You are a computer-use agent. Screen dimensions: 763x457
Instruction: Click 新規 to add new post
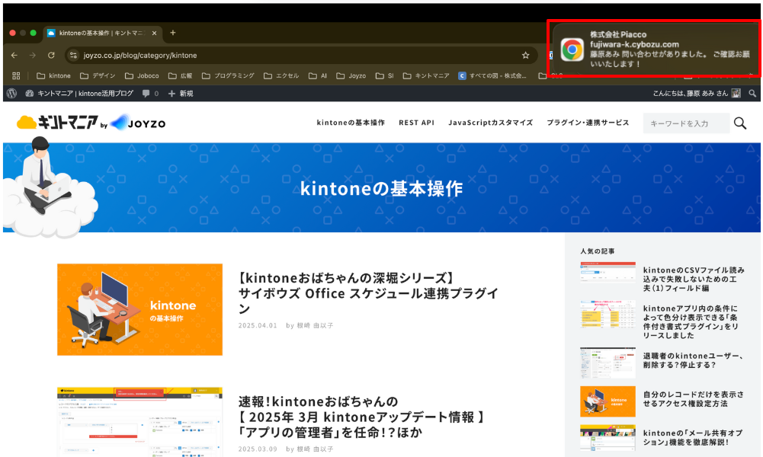pos(181,94)
